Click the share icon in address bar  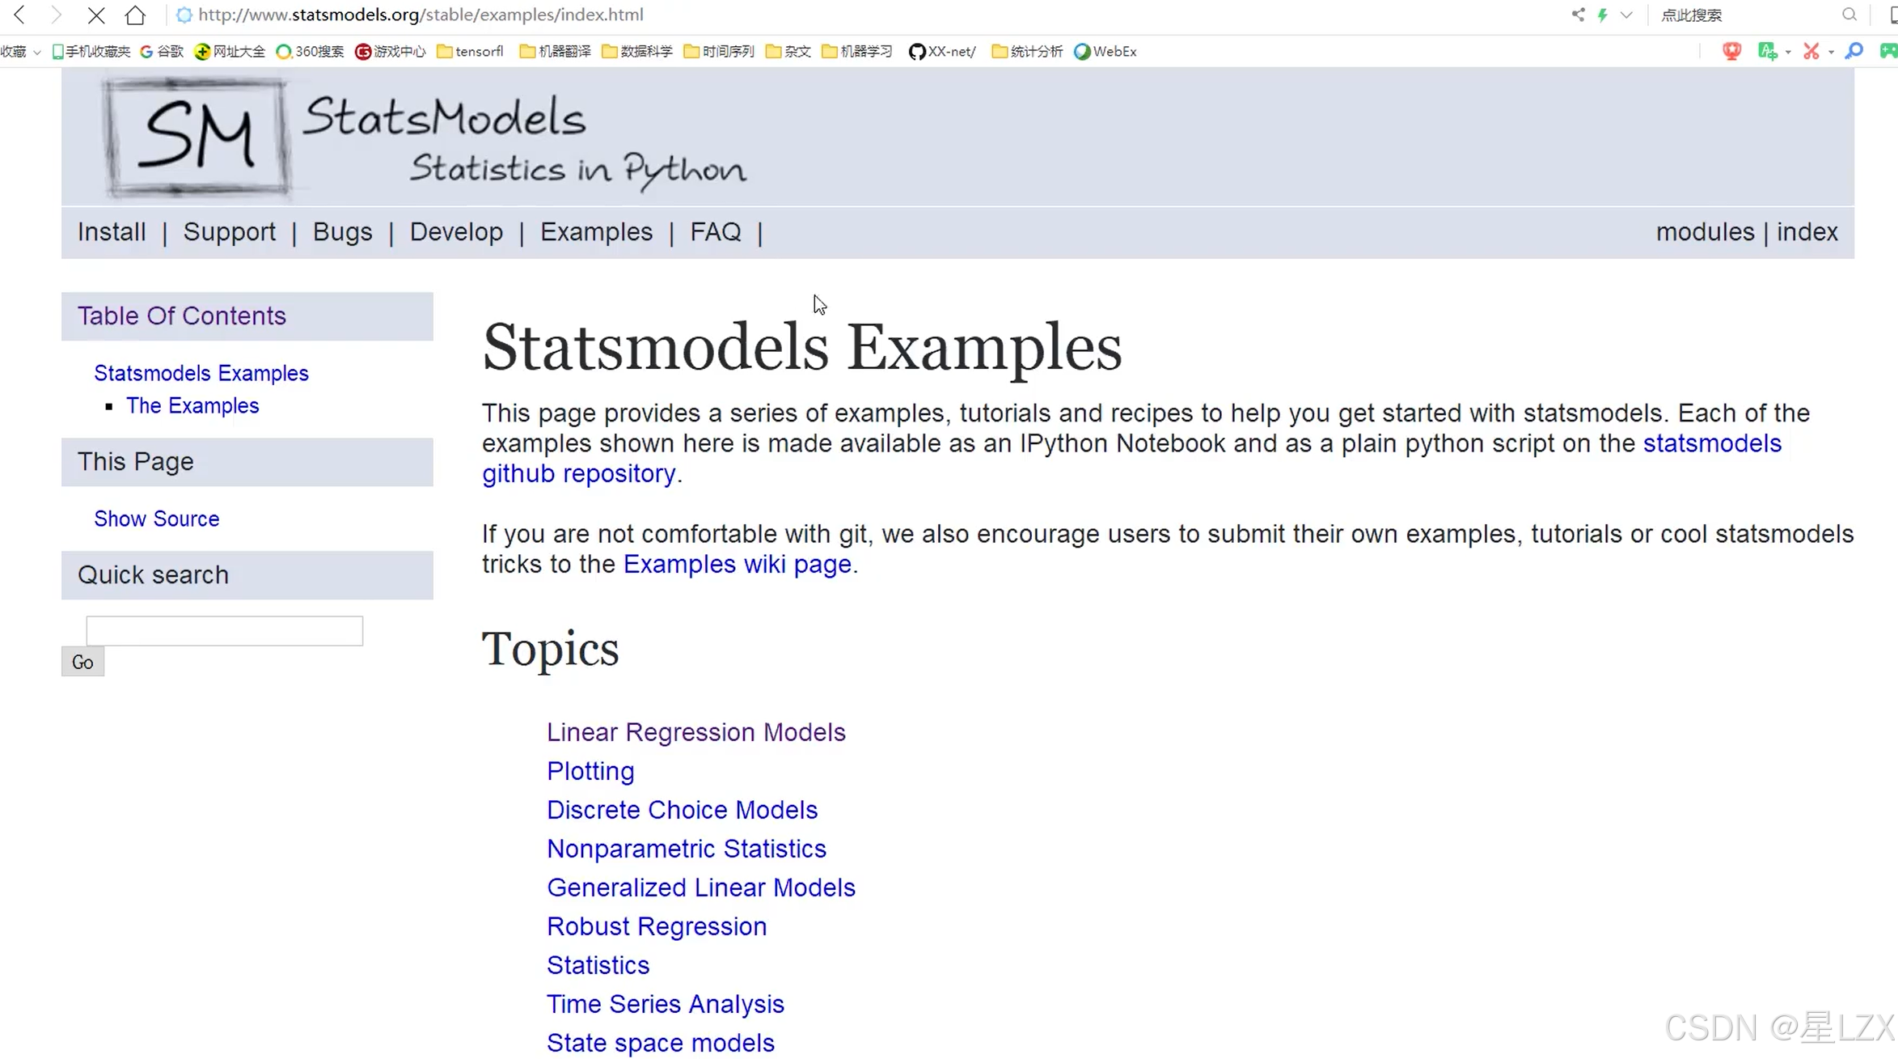[1578, 15]
